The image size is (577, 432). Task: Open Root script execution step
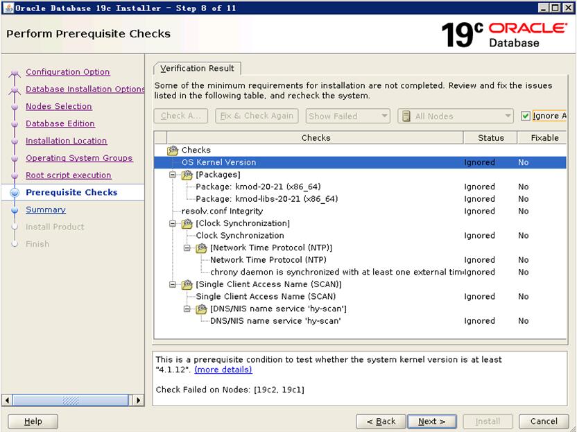click(x=69, y=175)
